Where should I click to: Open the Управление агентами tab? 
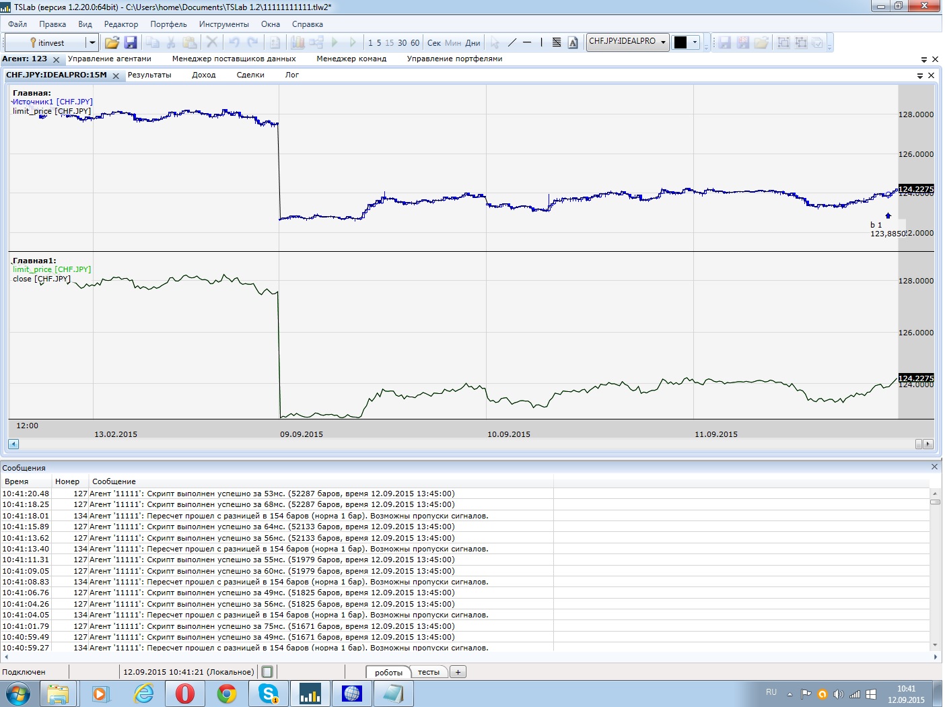[110, 59]
